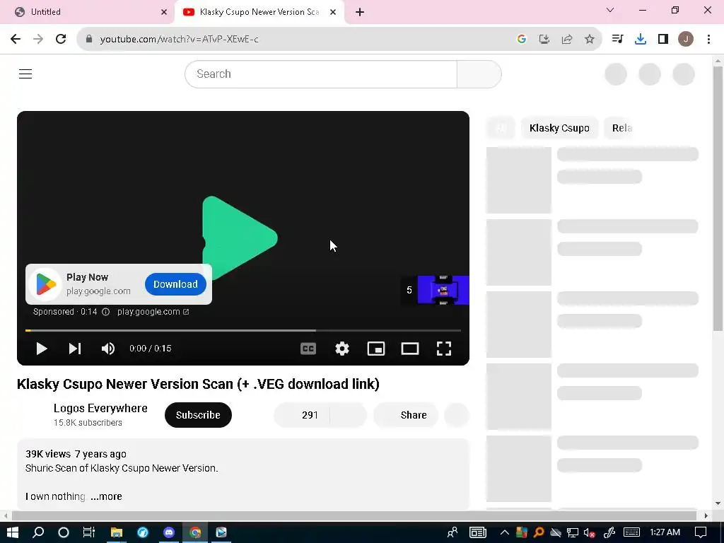Like the video showing 291
This screenshot has width=724, height=543.
coord(301,415)
